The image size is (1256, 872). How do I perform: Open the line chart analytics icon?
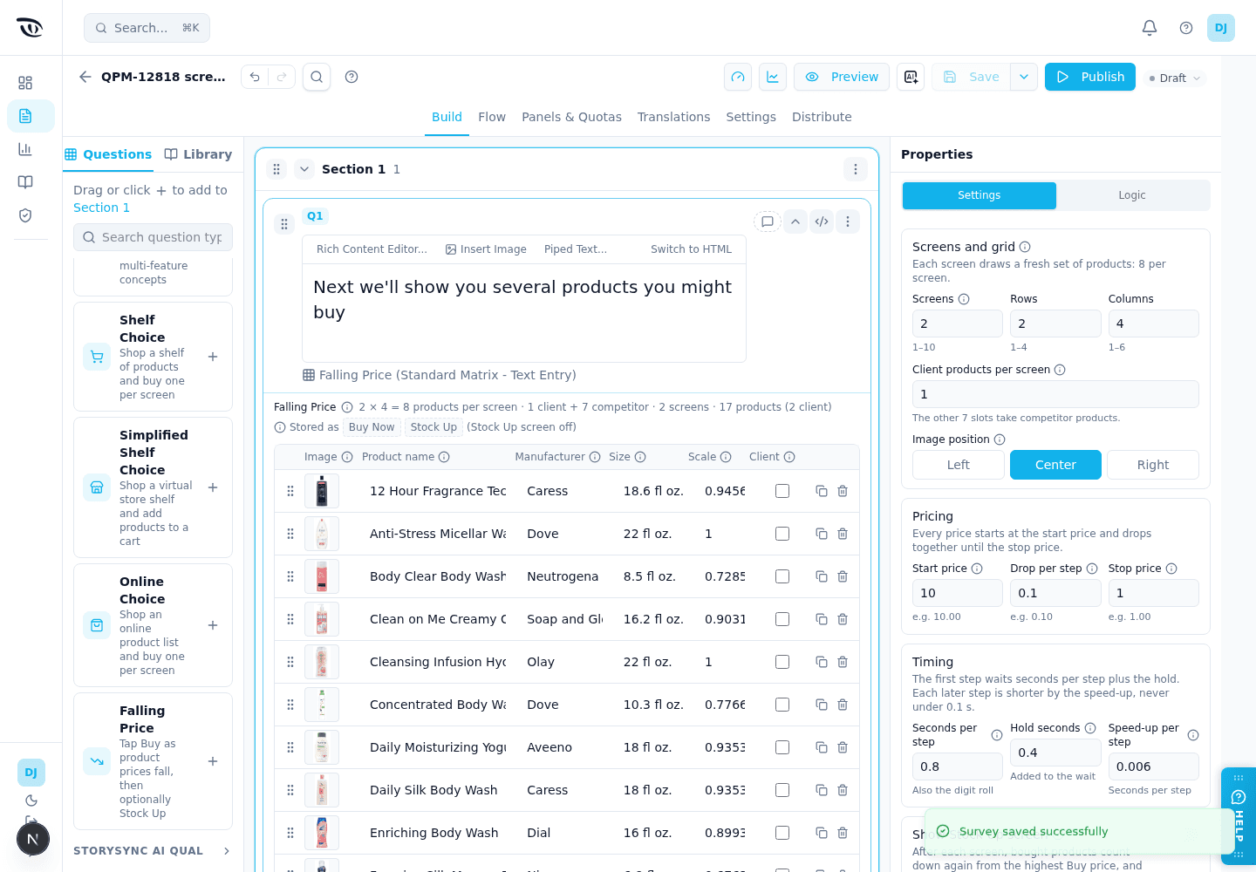(773, 77)
